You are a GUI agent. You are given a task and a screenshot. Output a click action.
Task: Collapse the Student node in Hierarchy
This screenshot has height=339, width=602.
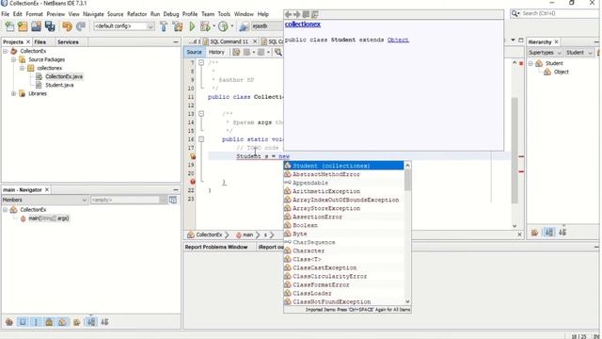[x=531, y=63]
